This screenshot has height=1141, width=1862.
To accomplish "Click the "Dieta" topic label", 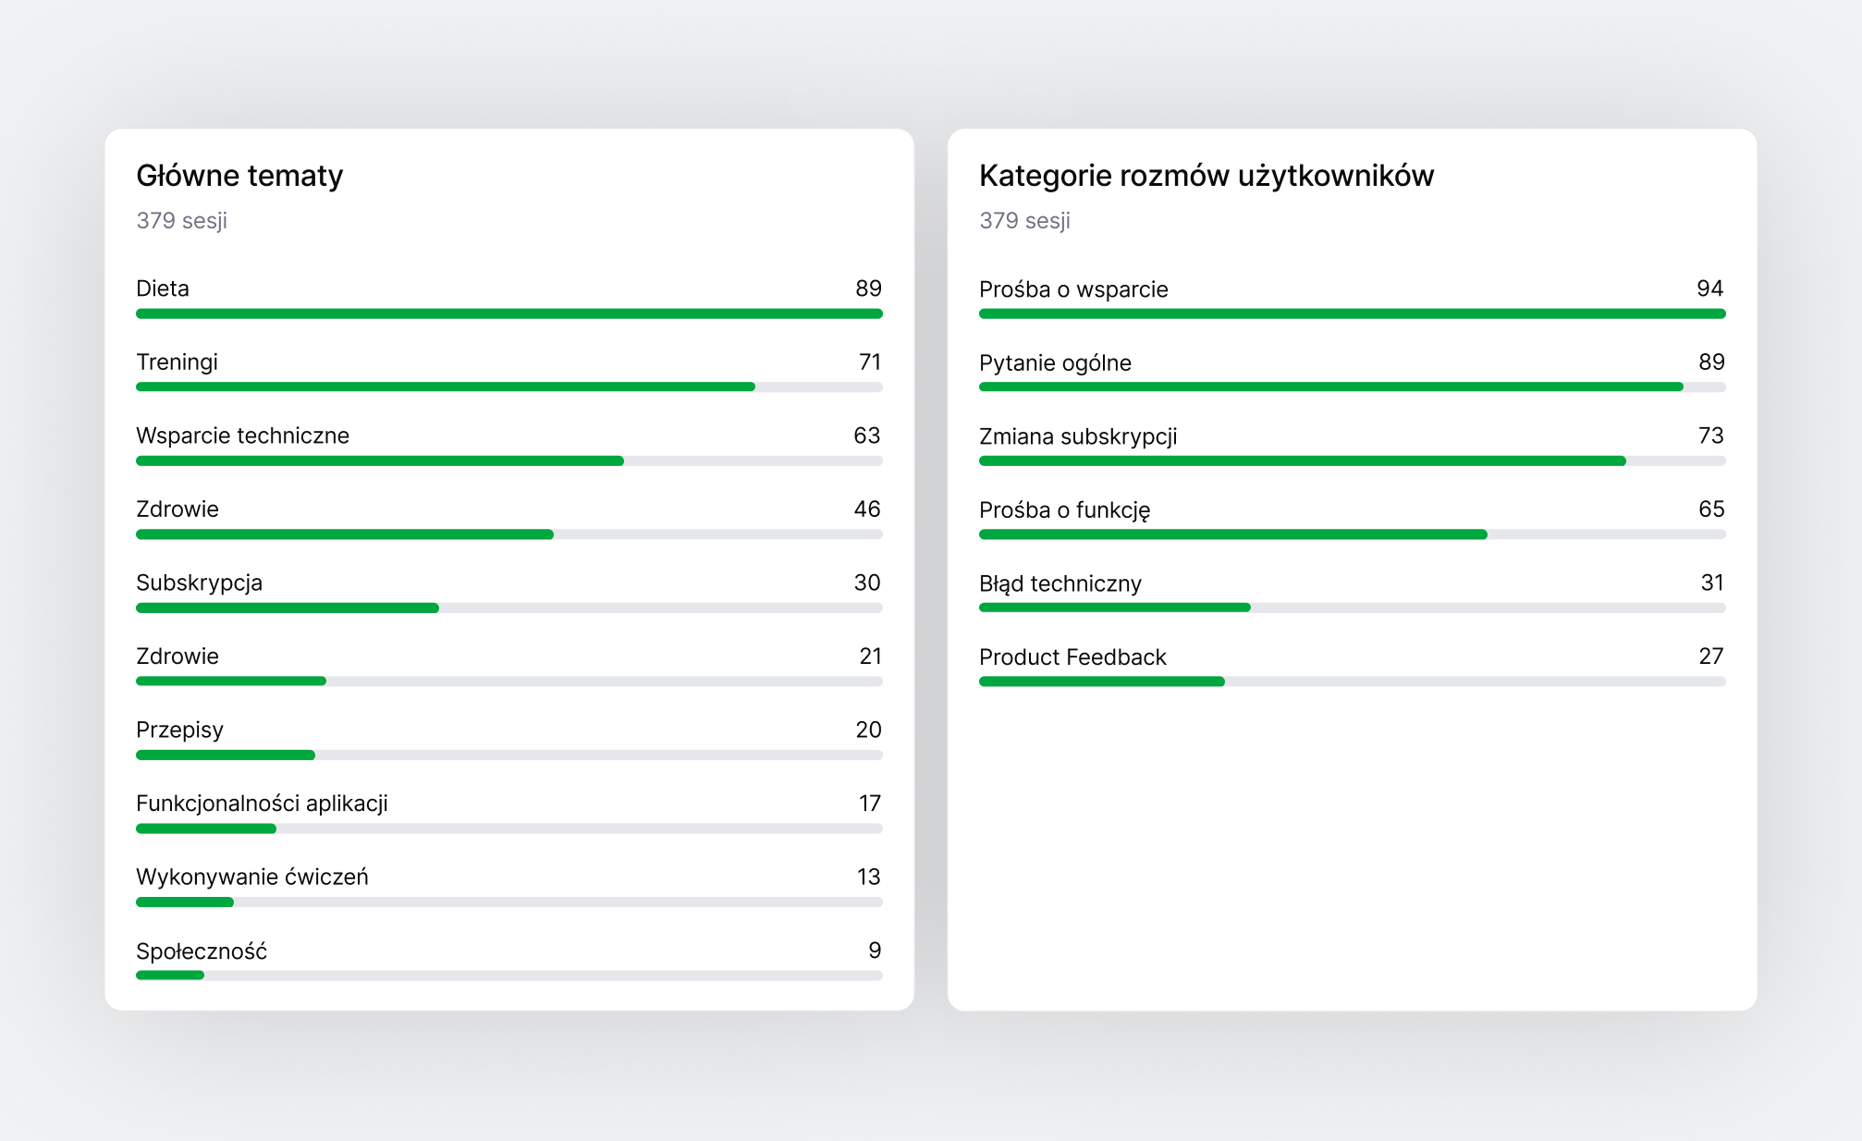I will [163, 288].
